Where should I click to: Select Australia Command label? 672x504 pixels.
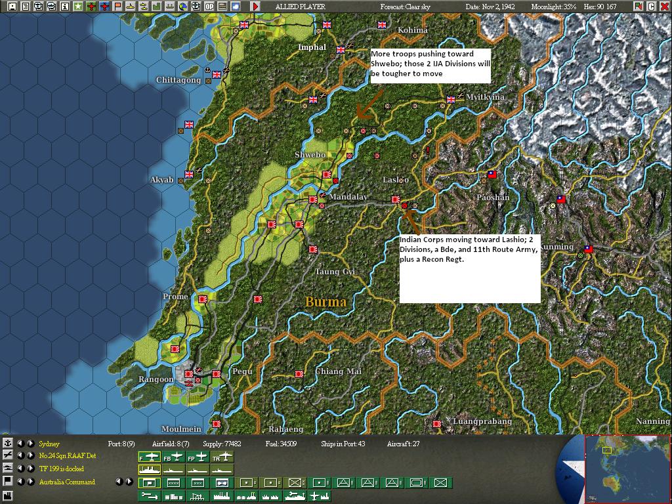point(67,482)
